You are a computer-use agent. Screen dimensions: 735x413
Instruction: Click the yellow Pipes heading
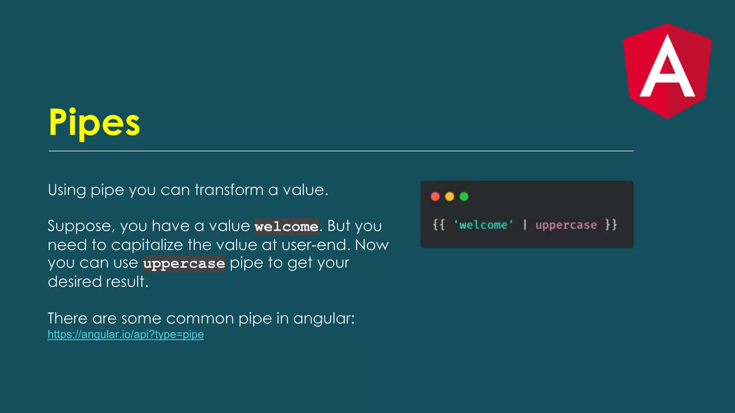point(94,123)
